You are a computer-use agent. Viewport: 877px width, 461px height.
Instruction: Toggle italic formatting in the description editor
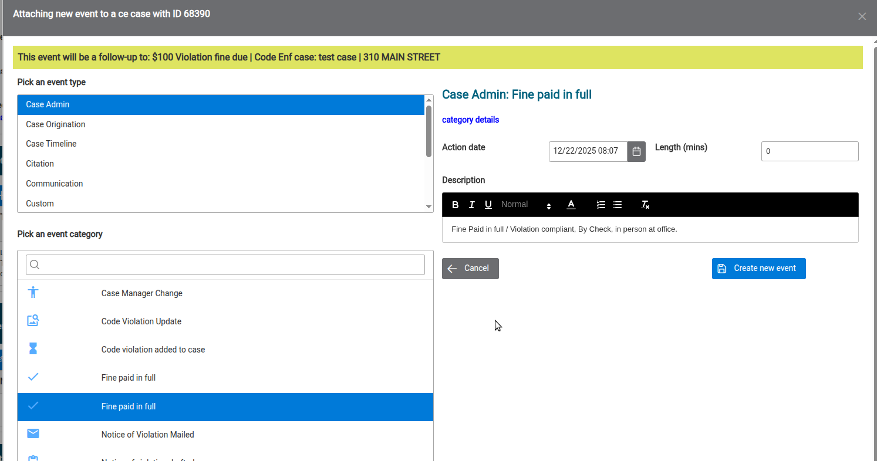pyautogui.click(x=472, y=205)
